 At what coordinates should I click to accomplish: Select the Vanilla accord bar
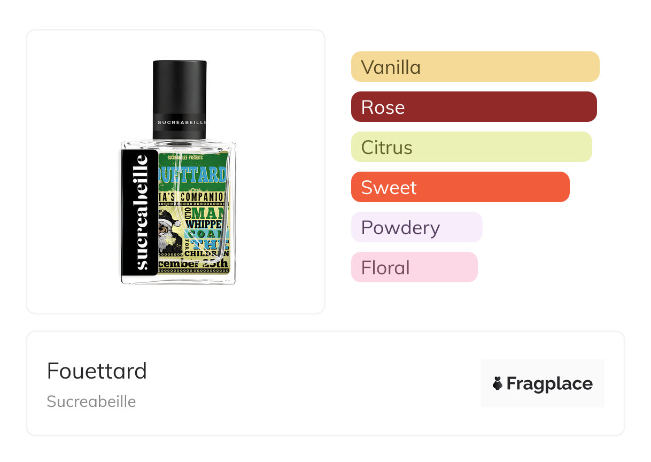point(475,67)
